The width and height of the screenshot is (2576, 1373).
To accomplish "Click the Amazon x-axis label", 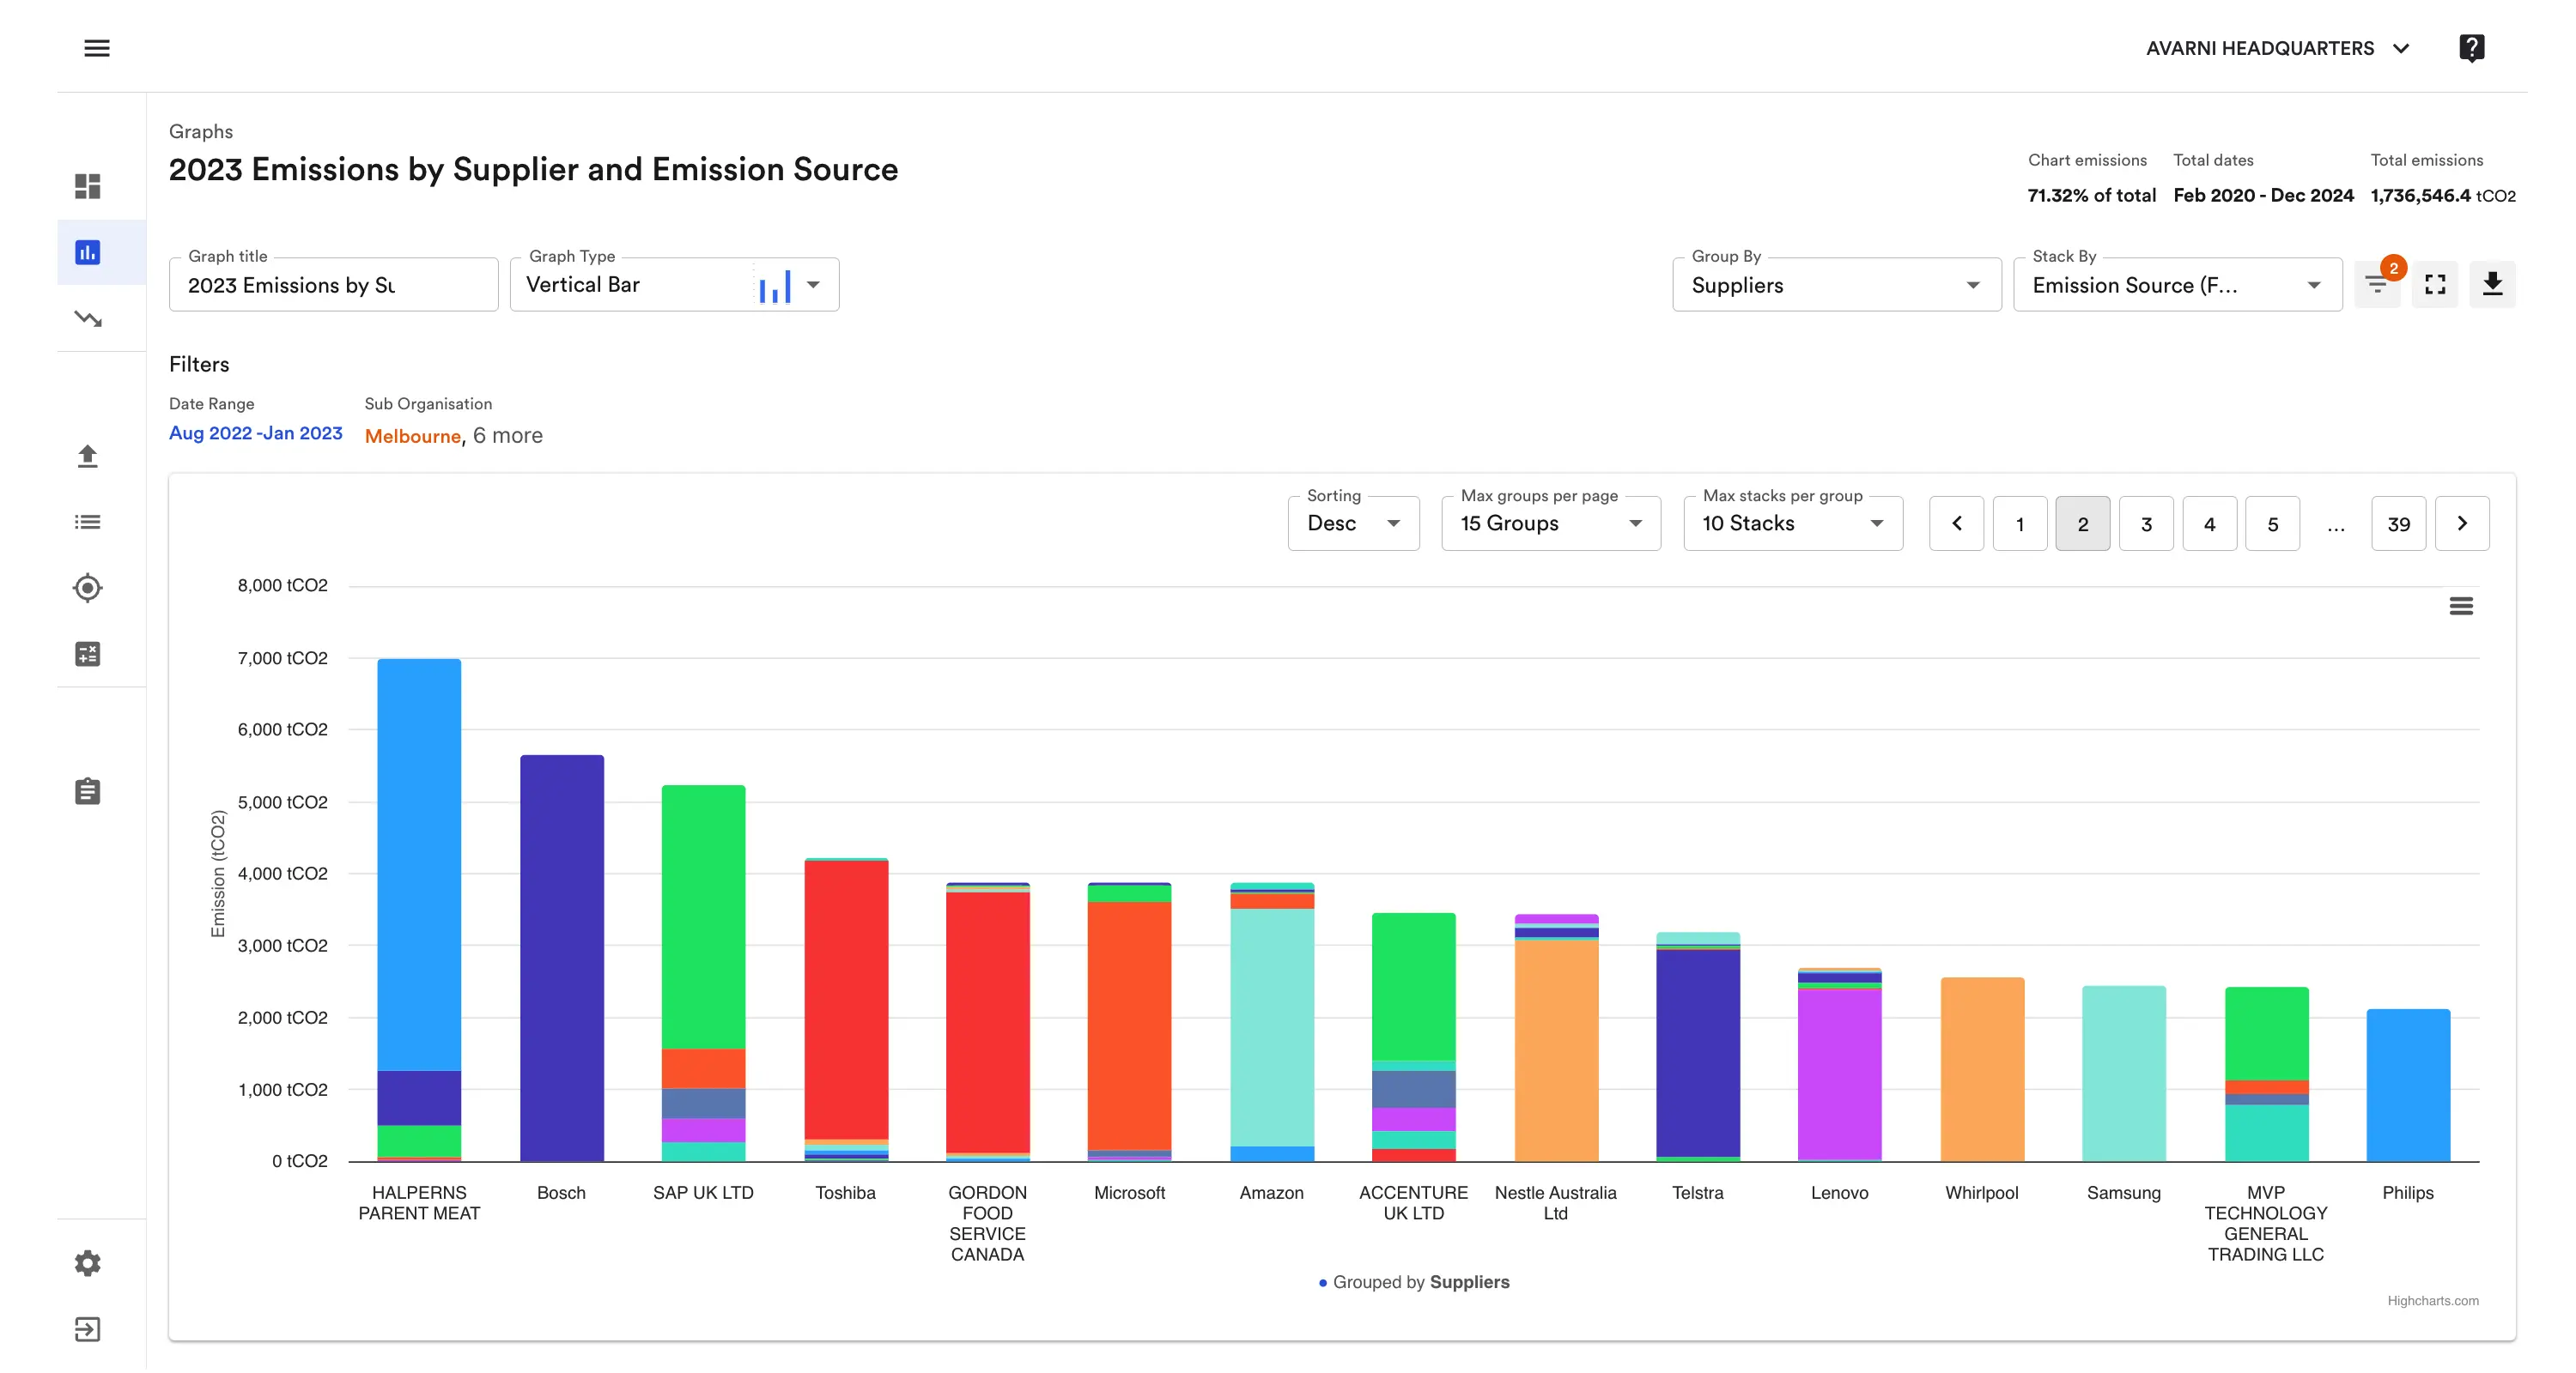I will [1271, 1193].
